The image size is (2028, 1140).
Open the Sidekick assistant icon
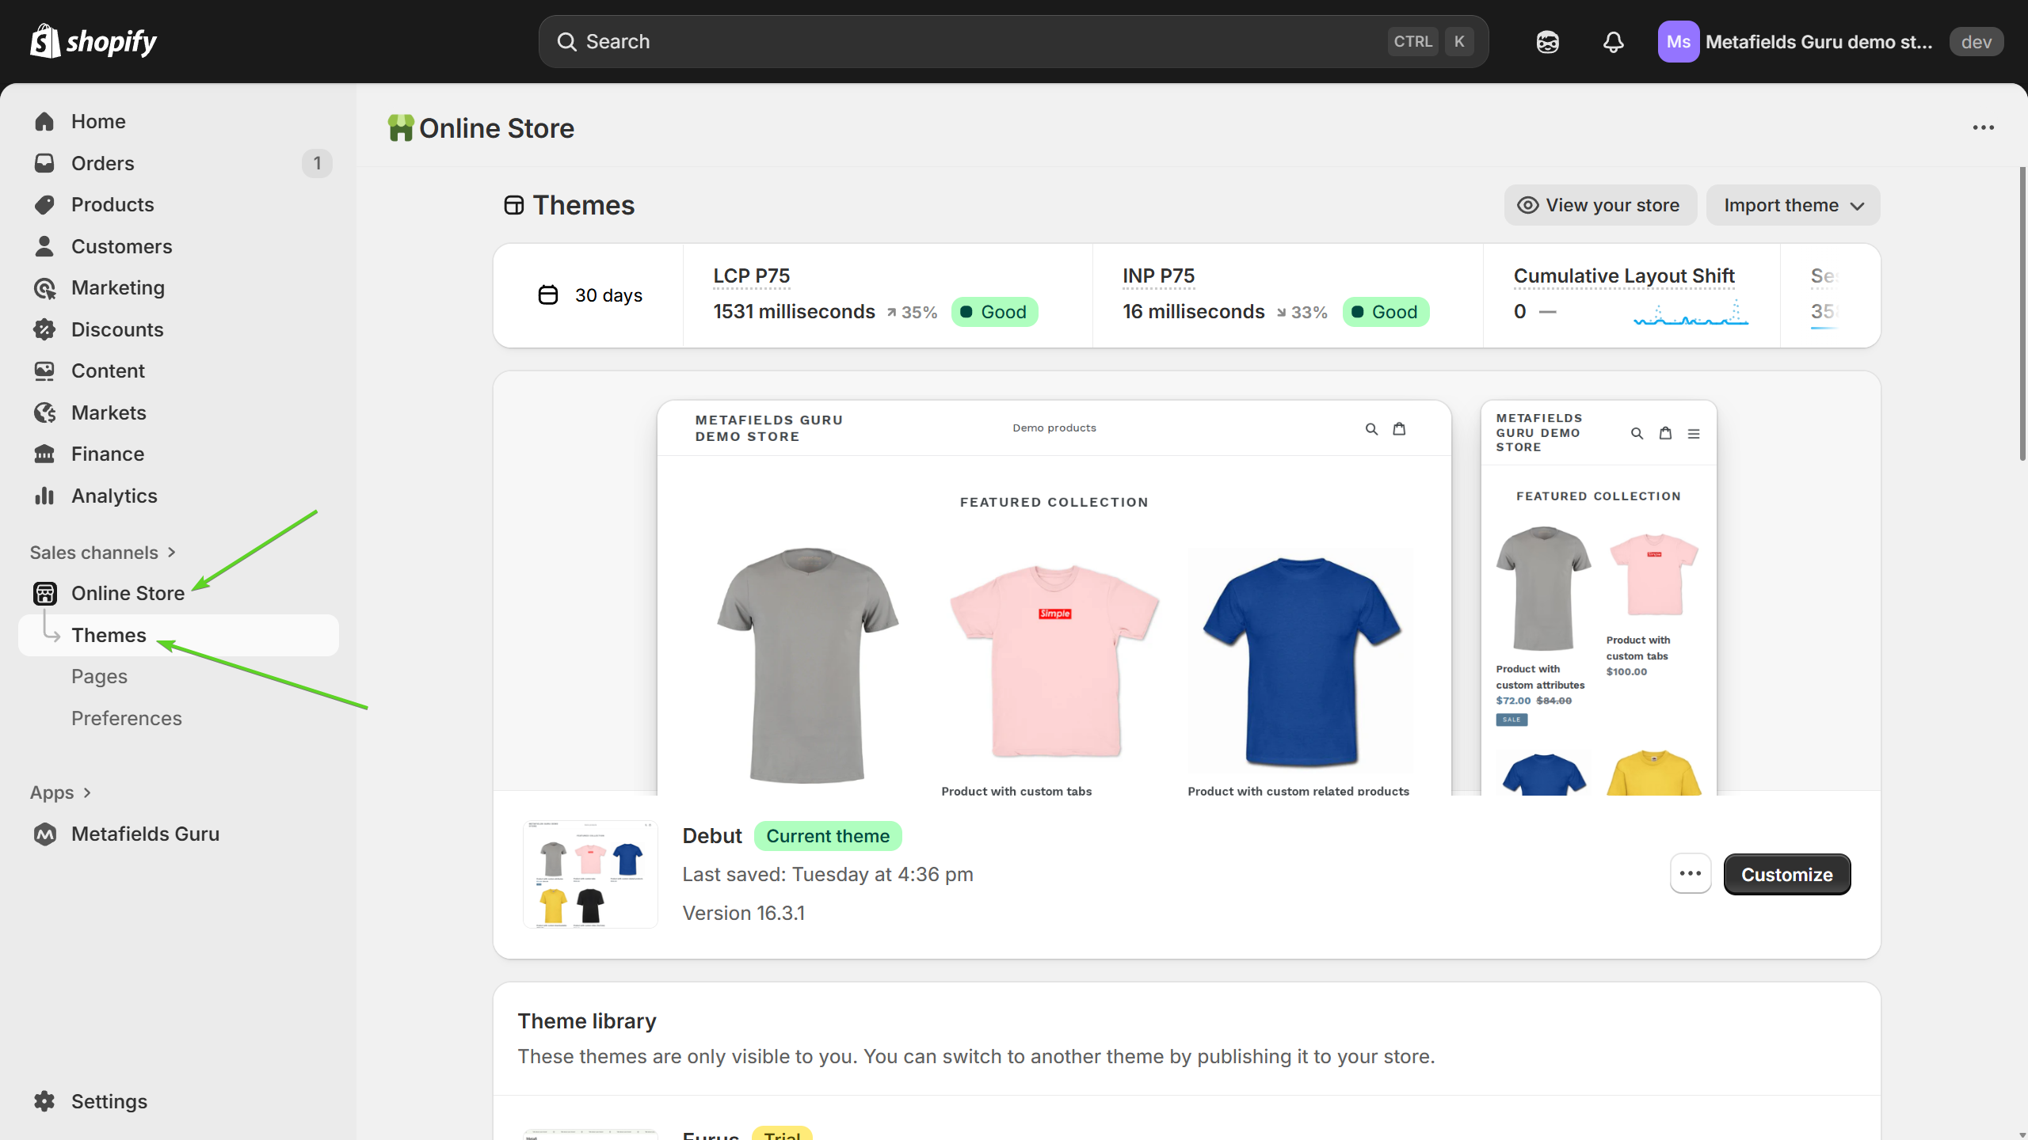(x=1547, y=42)
